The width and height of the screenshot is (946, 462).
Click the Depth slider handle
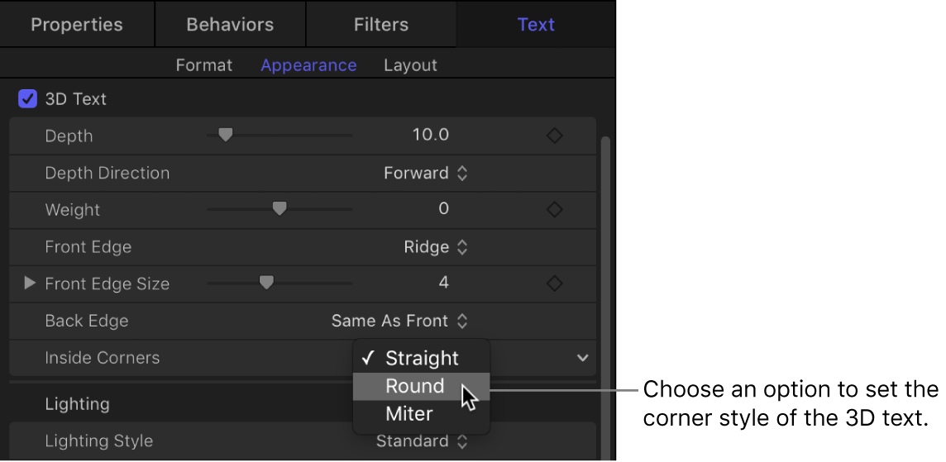[x=225, y=135]
